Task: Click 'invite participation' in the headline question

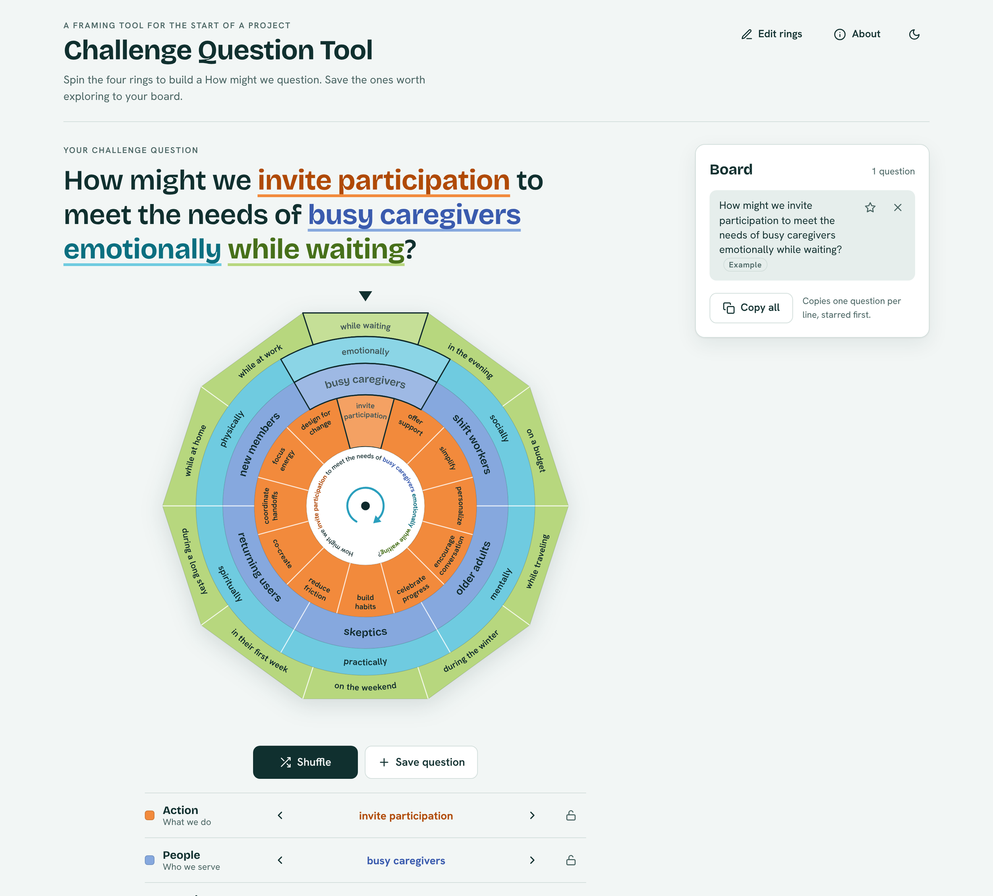Action: (x=384, y=180)
